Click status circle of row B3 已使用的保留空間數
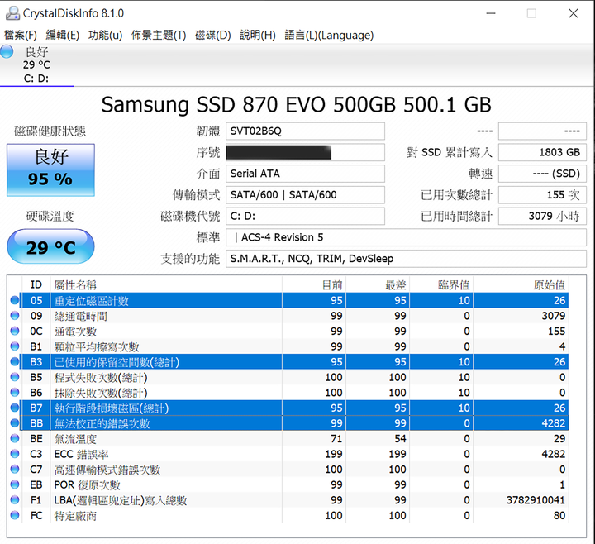 pos(15,362)
